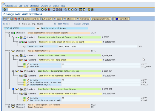Open the Help menu

(63, 6)
